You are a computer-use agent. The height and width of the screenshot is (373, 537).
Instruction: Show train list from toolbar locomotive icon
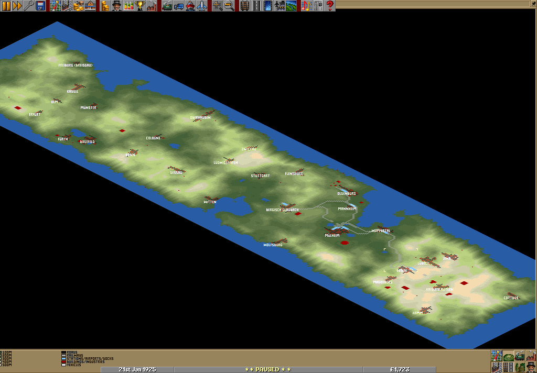167,6
